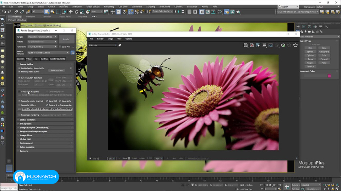Click the Show last VFB button
The width and height of the screenshot is (341, 191).
click(56, 70)
